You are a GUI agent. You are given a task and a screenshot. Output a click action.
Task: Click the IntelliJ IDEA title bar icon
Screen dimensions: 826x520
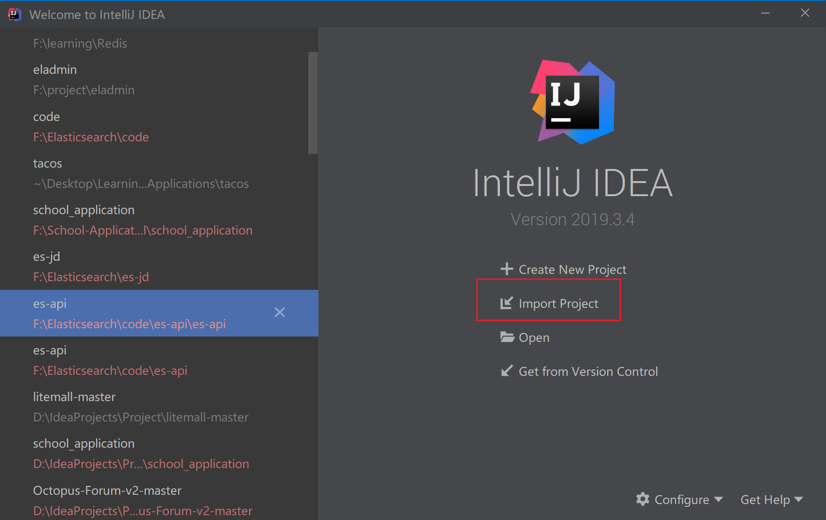coord(15,15)
